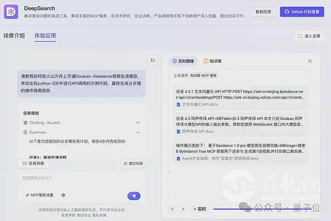Viewport: 331px width, 221px height.
Task: Select the 体验应用 tab
Action: 45,36
